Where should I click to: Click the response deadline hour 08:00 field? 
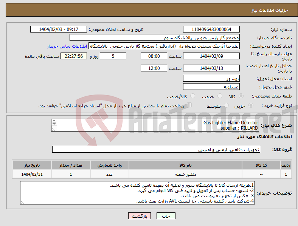coord(154,56)
